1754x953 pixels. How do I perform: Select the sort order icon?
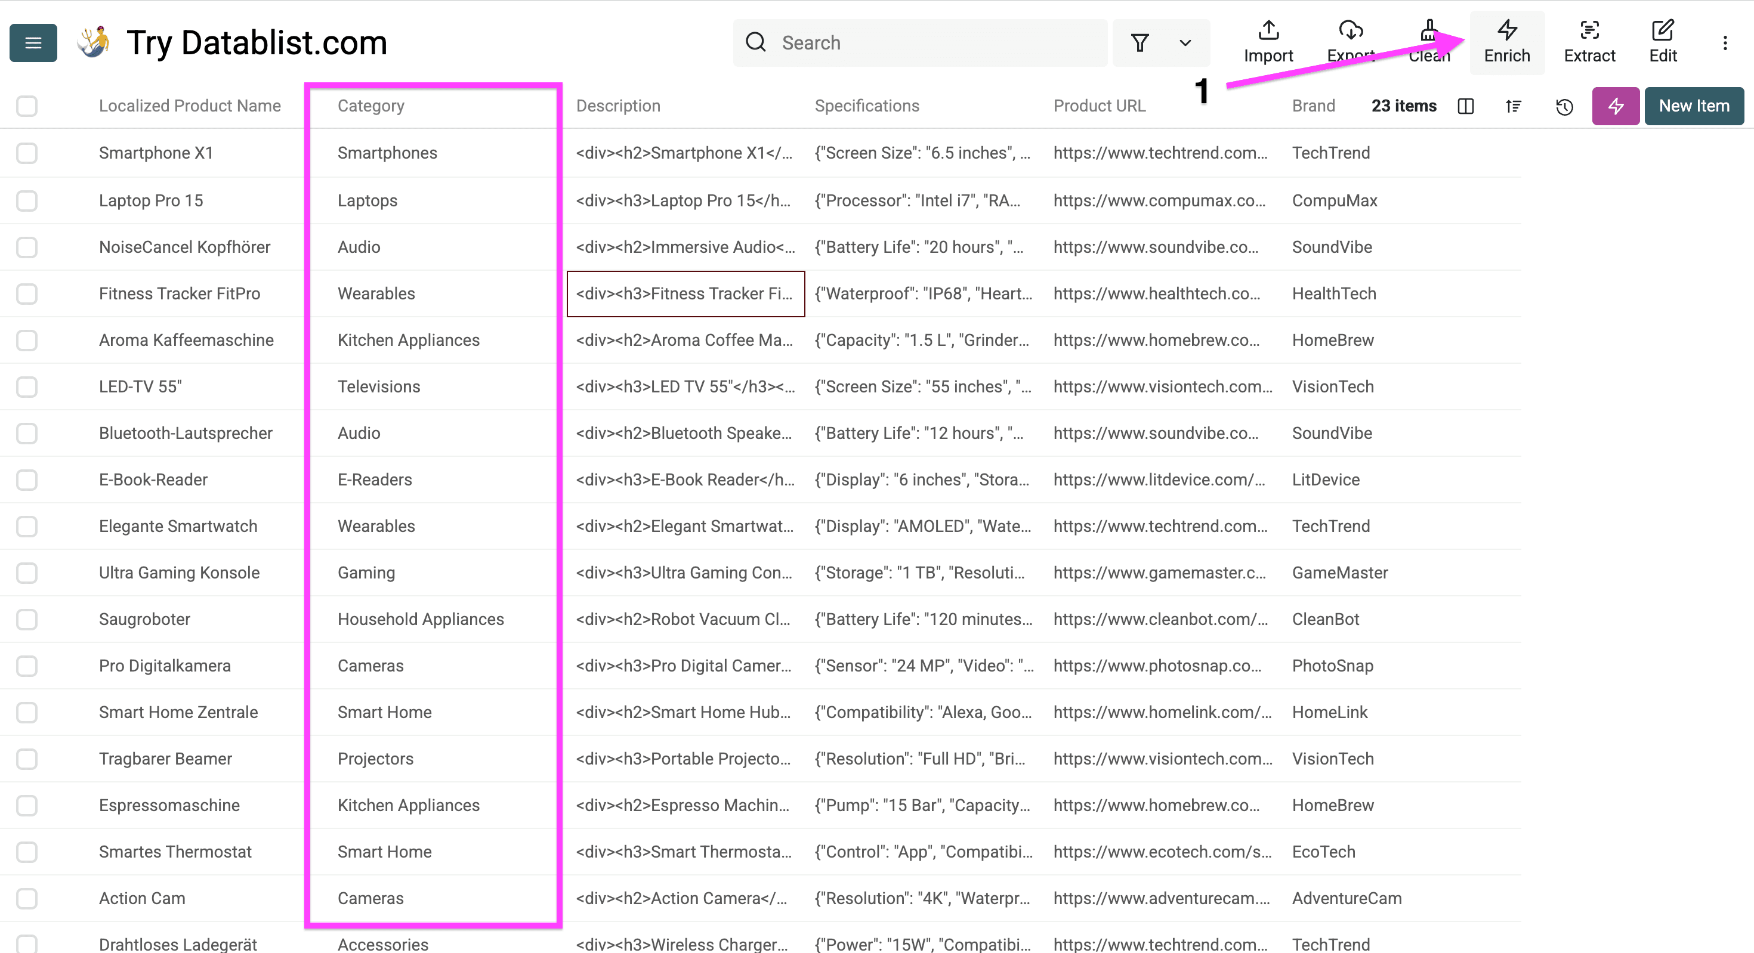[x=1513, y=106]
